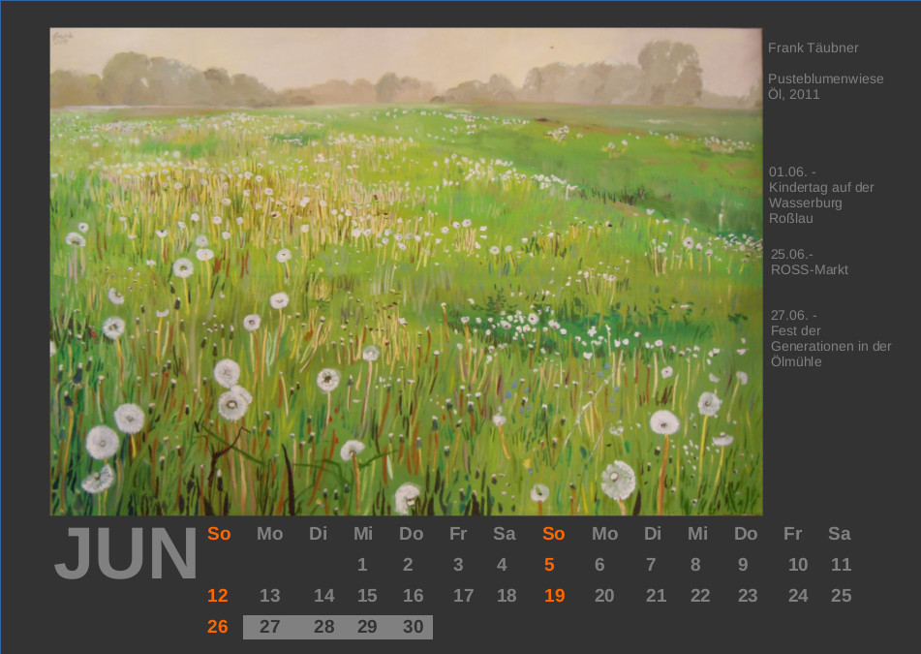921x654 pixels.
Task: Click the event date '01.06. -'
Action: coord(792,171)
